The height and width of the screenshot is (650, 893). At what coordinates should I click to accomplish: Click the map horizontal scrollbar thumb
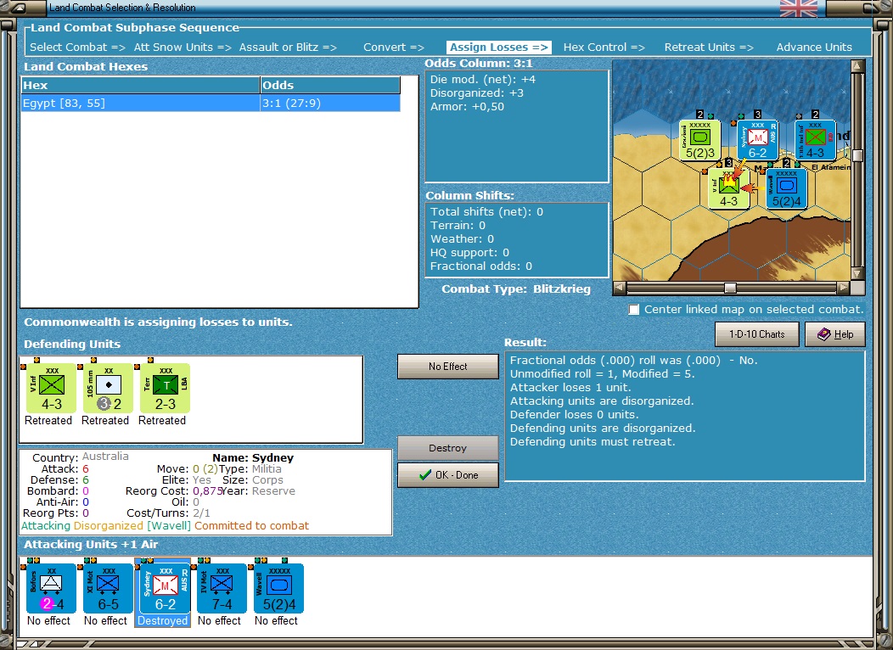pyautogui.click(x=730, y=288)
